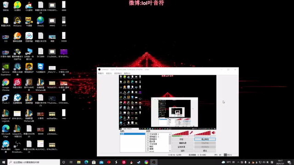Enable the 获取窗口 3 source checkbox
Viewport: 294px width, 165px height.
[148, 137]
